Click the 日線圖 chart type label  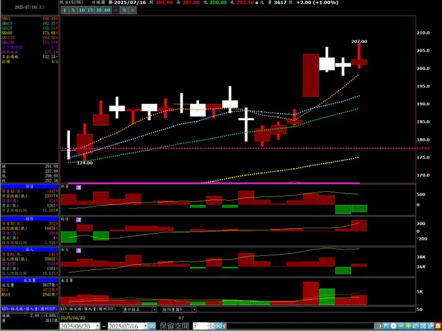click(98, 2)
